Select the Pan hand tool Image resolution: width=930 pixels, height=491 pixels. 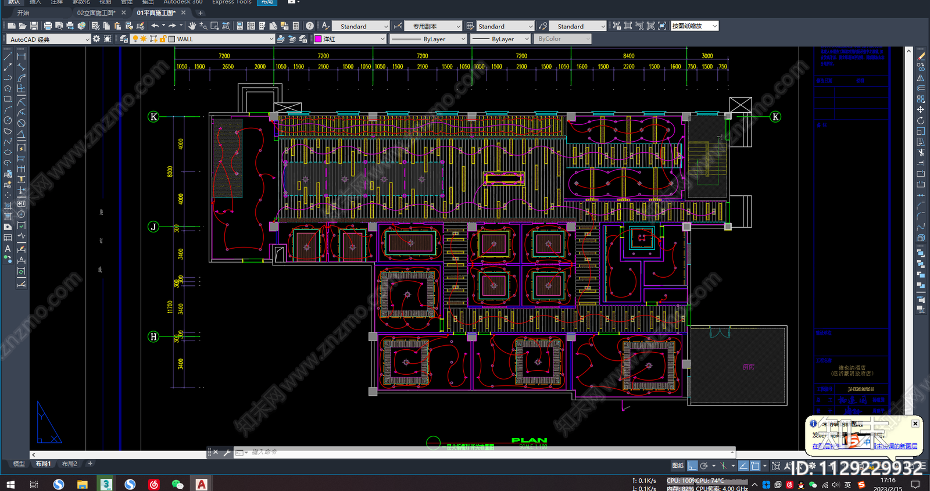192,26
